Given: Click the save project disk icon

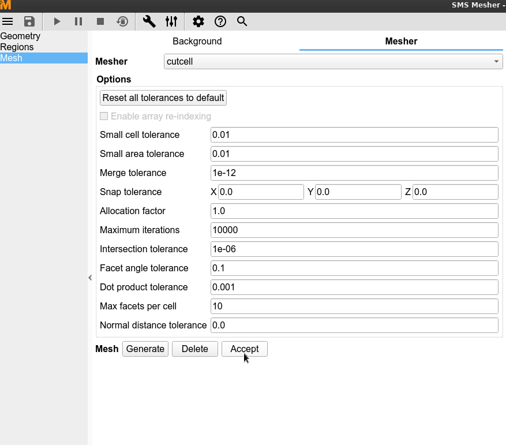Looking at the screenshot, I should (x=29, y=21).
